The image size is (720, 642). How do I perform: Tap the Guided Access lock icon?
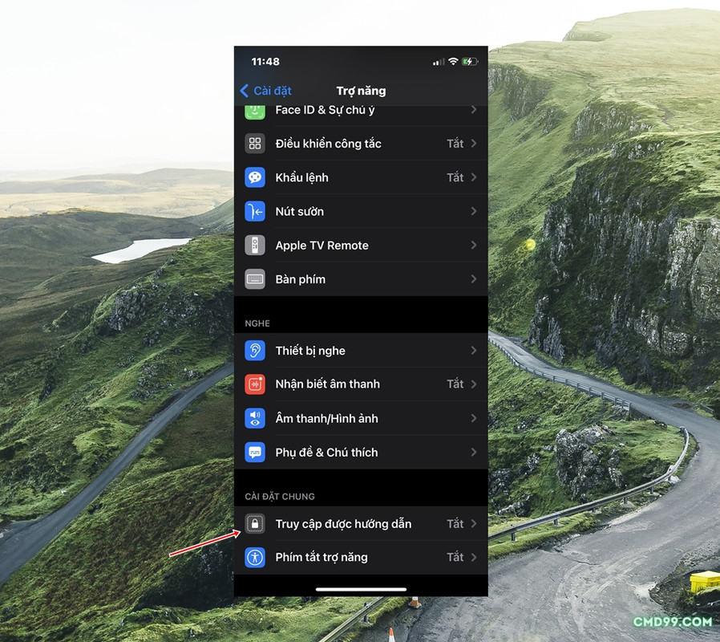click(255, 524)
